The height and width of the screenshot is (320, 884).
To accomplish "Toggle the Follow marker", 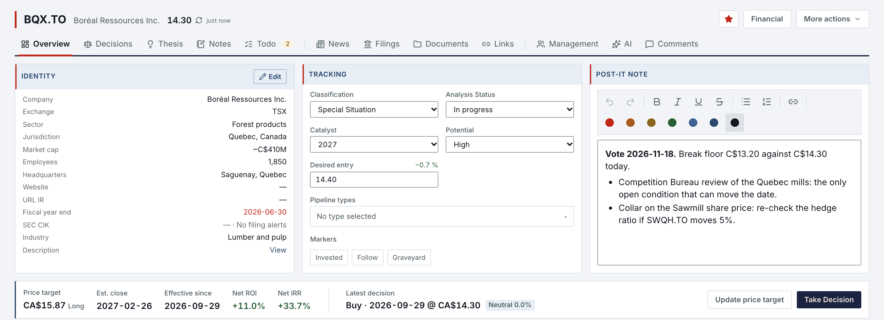I will 367,257.
